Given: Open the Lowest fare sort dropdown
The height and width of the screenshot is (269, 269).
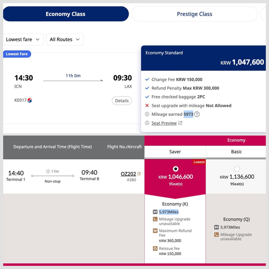Looking at the screenshot, I should coord(23,39).
